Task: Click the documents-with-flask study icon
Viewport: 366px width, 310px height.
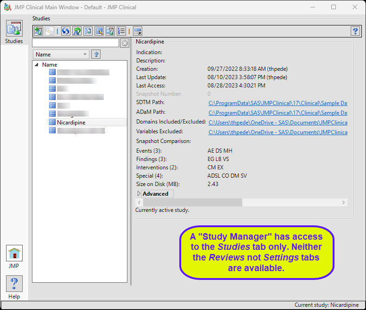Action: click(x=110, y=31)
